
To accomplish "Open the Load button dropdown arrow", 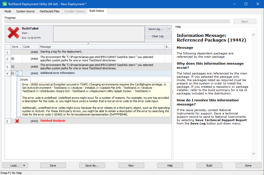I will click(x=24, y=166).
